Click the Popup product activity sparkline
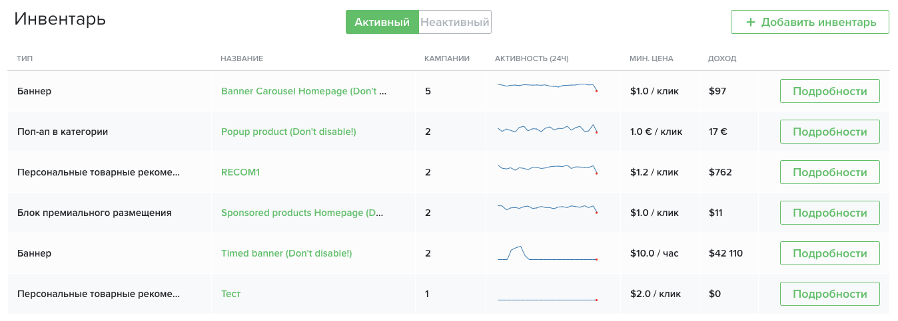Image resolution: width=898 pixels, height=321 pixels. (x=547, y=129)
